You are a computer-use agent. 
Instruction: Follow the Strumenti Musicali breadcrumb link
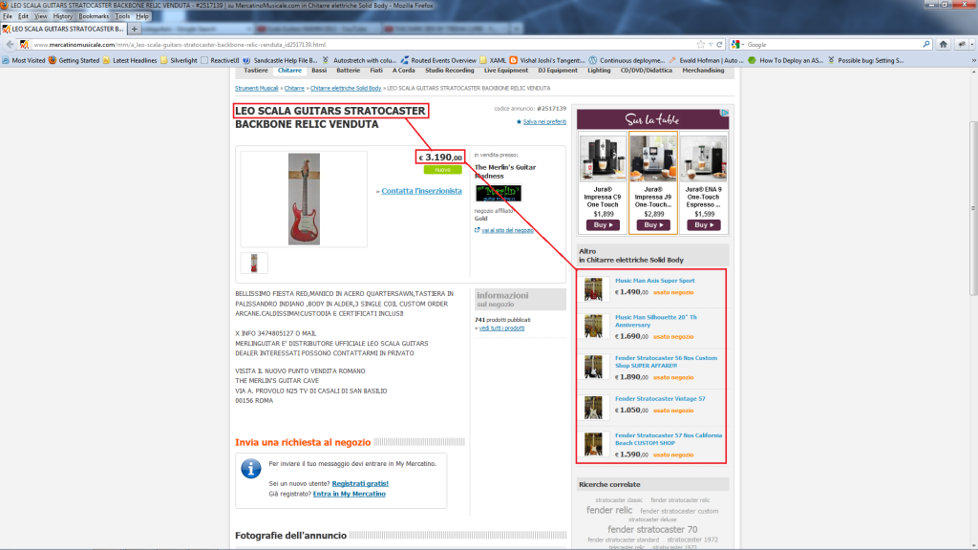256,89
